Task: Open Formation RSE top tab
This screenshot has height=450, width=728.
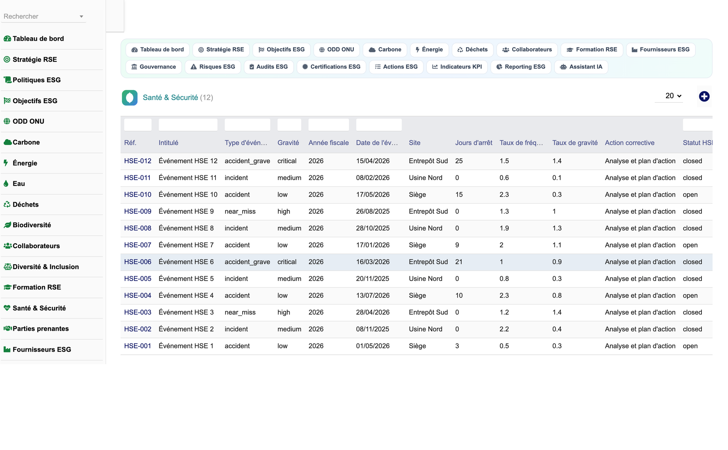Action: point(591,50)
